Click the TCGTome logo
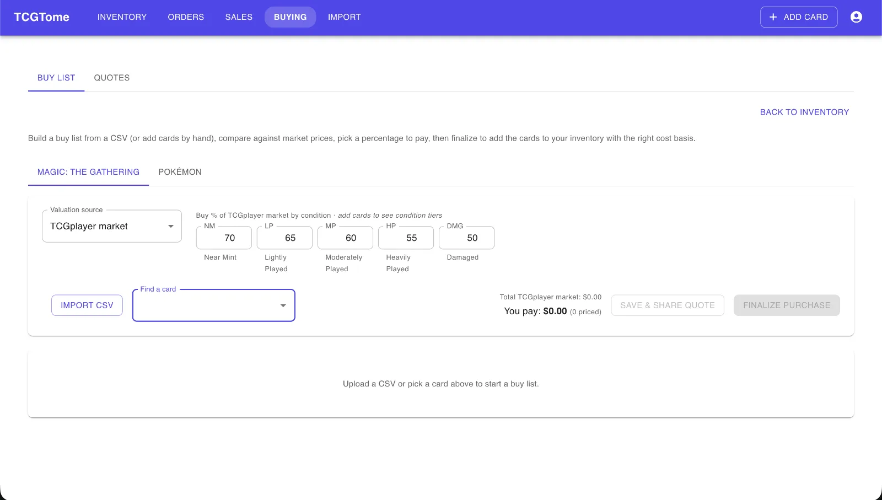This screenshot has height=500, width=882. pos(42,17)
